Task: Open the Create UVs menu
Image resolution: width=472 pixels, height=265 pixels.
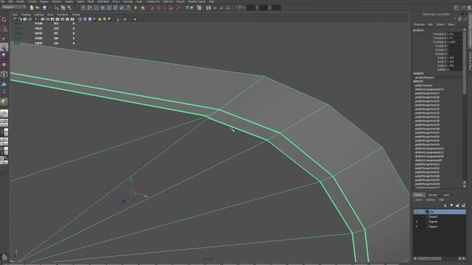Action: coord(153,1)
